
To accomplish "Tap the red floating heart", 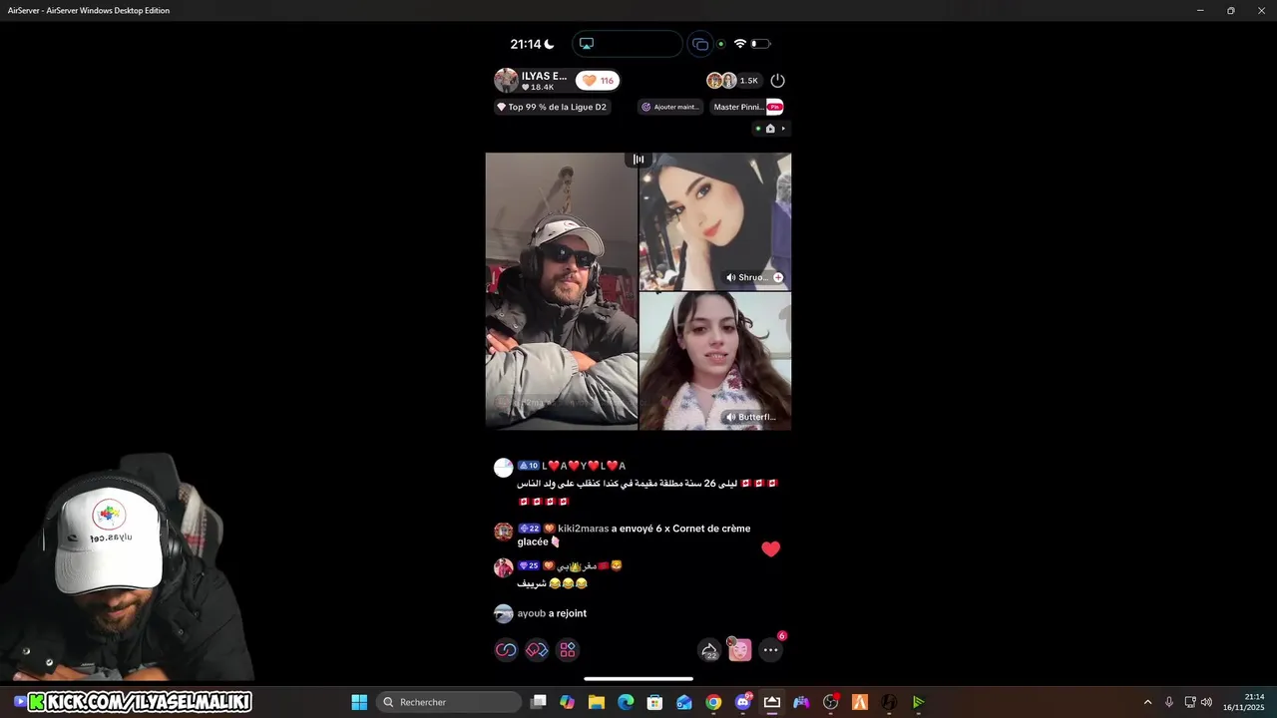I will tap(770, 548).
